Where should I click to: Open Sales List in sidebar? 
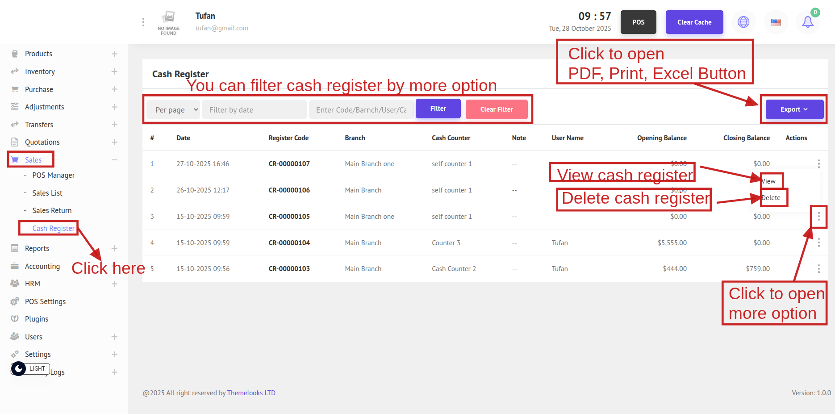click(x=47, y=193)
